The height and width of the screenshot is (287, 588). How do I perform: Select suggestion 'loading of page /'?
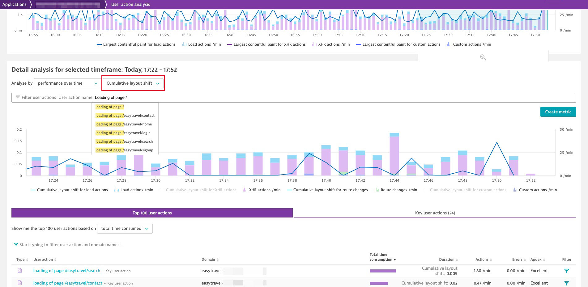(125, 107)
